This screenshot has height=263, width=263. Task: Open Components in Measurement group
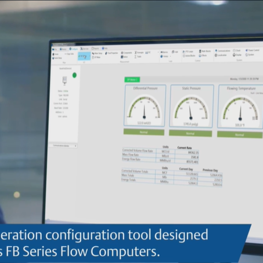(126, 53)
